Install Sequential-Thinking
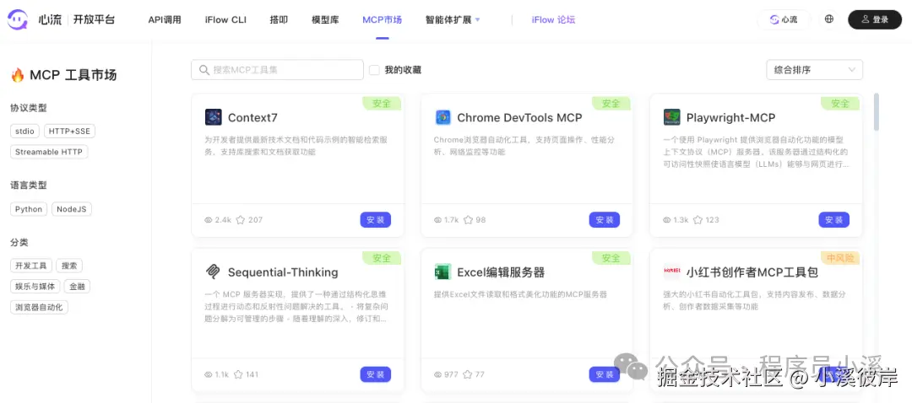The image size is (912, 403). pyautogui.click(x=375, y=374)
